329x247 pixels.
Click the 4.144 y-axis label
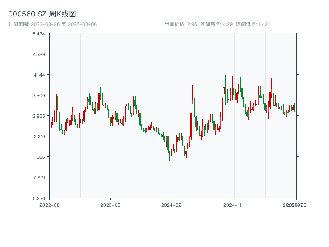coord(39,75)
